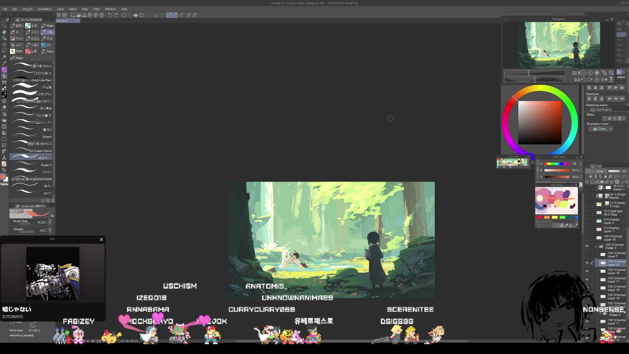Open the Animation menu
Image resolution: width=629 pixels, height=354 pixels.
(x=45, y=9)
